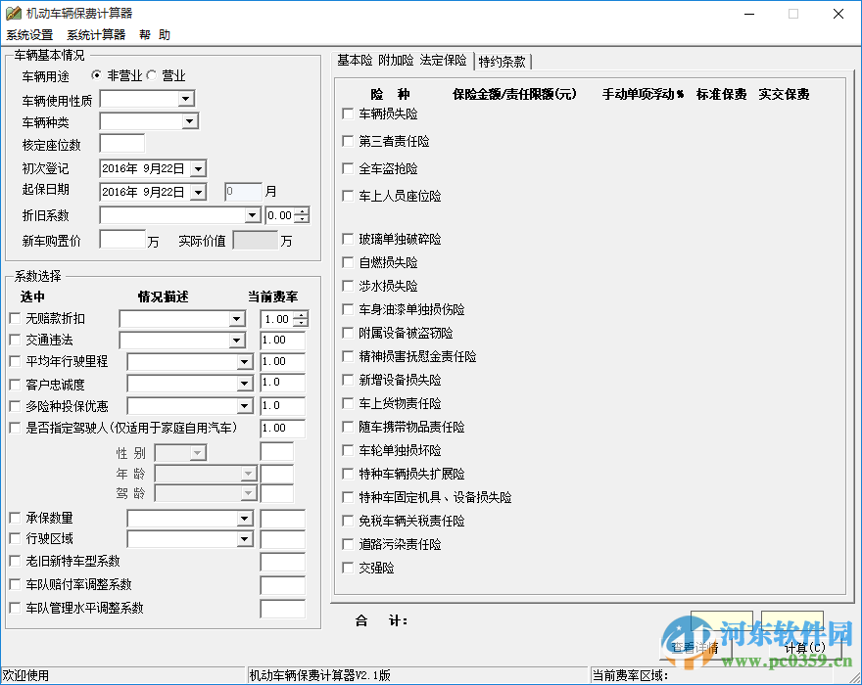Viewport: 862px width, 685px height.
Task: Check the 全车盗抢险 option
Action: tap(348, 168)
